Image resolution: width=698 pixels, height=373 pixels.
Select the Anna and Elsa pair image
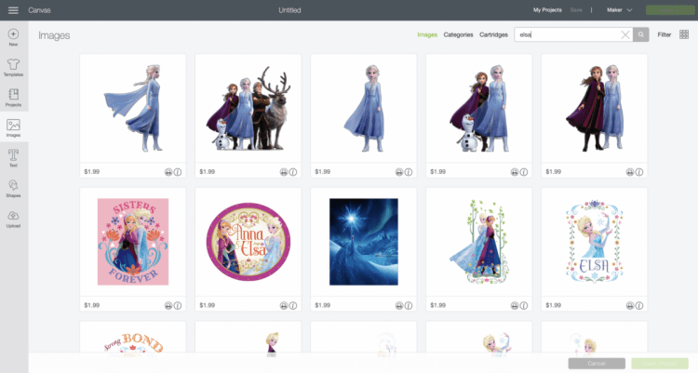[595, 108]
